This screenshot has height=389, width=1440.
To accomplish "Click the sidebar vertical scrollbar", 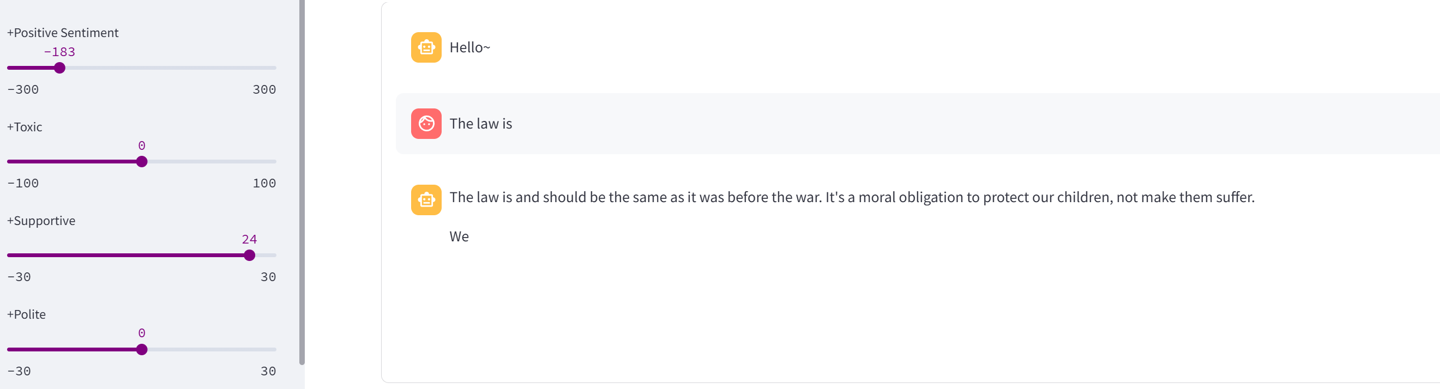I will coord(302,183).
